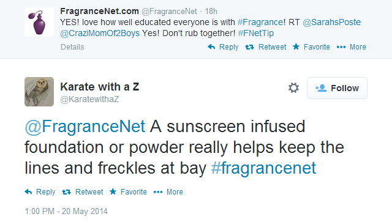Click the favorite star on FragranceNet's tweet
The height and width of the screenshot is (222, 392).
(x=296, y=46)
